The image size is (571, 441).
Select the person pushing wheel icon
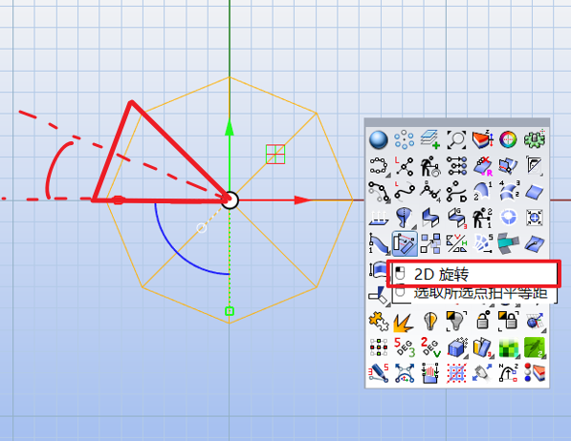430,166
